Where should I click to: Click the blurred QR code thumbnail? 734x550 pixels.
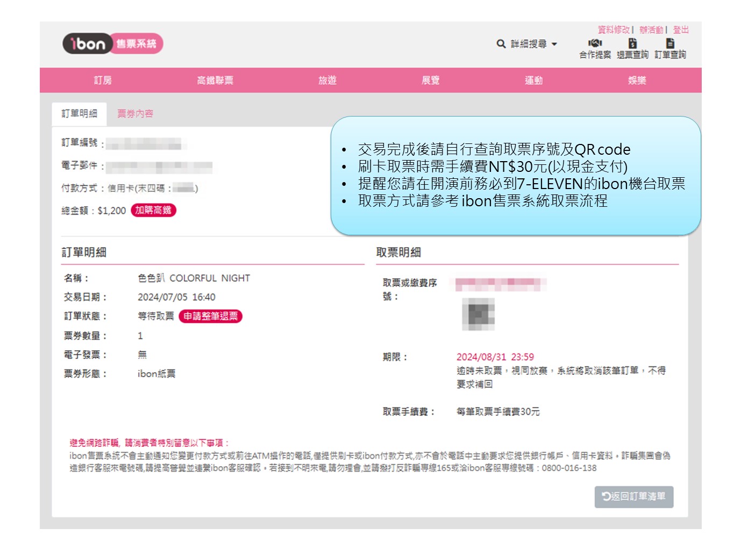(478, 314)
